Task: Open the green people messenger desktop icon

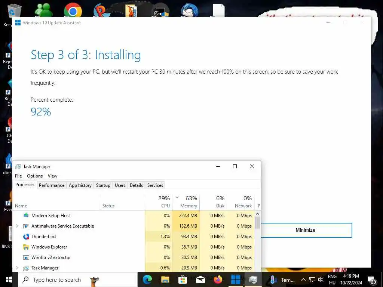Action: coord(44,10)
